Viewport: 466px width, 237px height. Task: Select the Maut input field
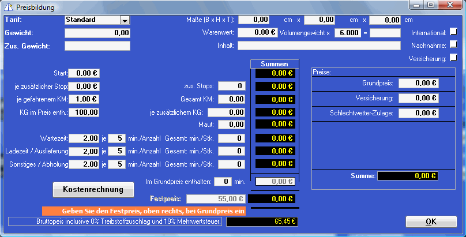(231, 124)
